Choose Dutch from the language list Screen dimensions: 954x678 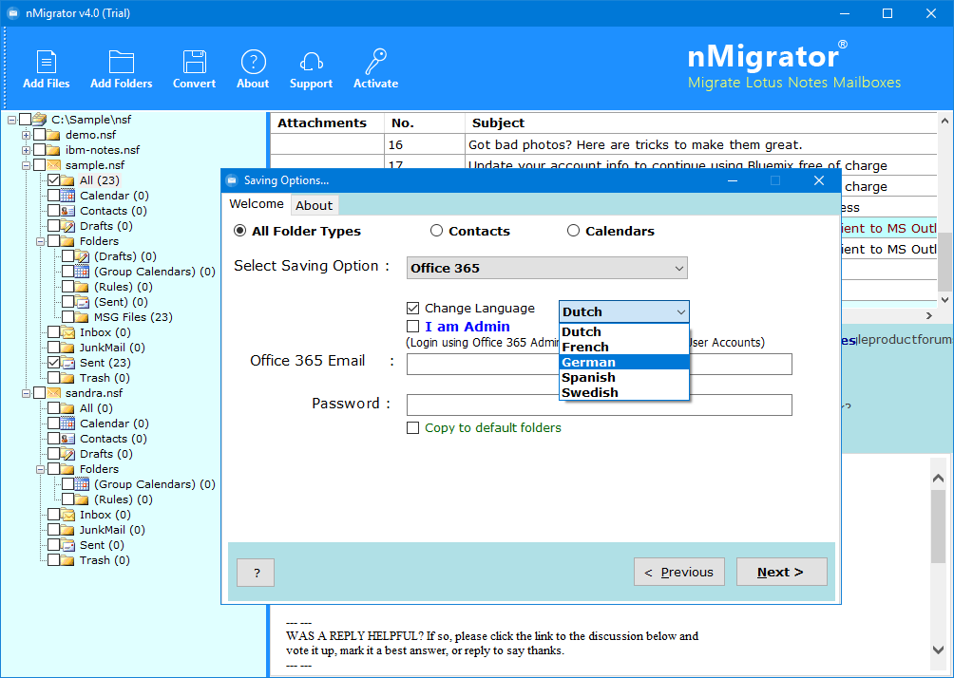coord(624,332)
